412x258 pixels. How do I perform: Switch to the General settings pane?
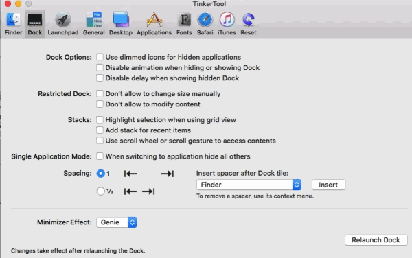pyautogui.click(x=94, y=23)
